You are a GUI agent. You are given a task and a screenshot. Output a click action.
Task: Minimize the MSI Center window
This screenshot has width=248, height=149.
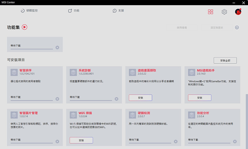click(234, 3)
